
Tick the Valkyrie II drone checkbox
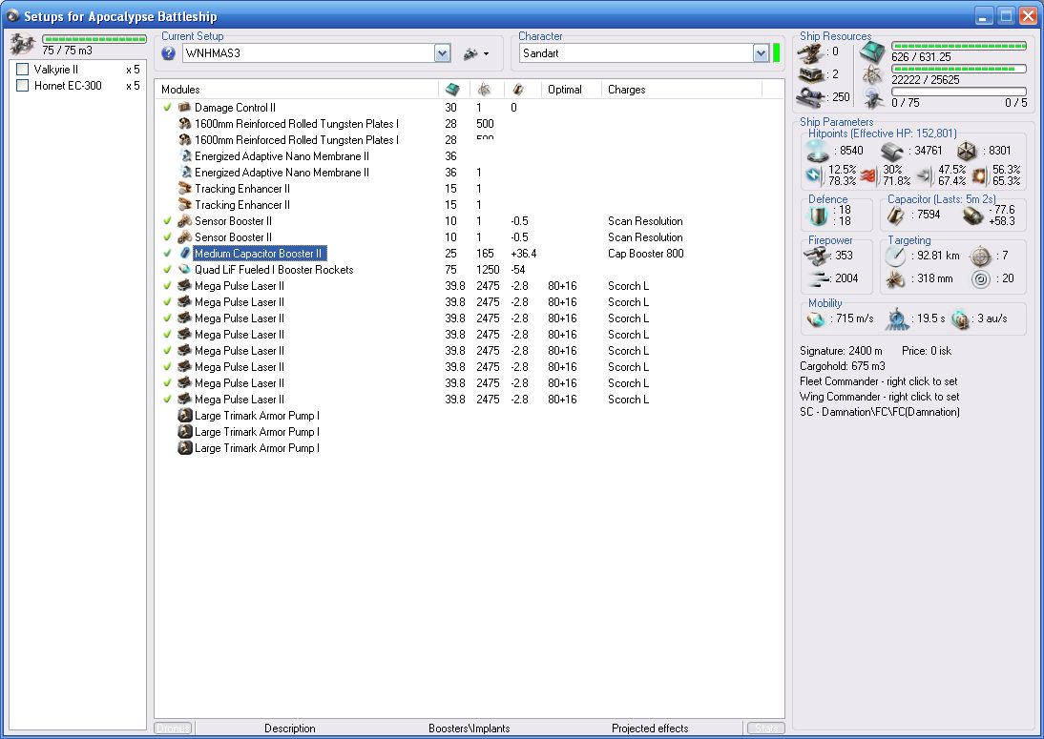pos(23,70)
